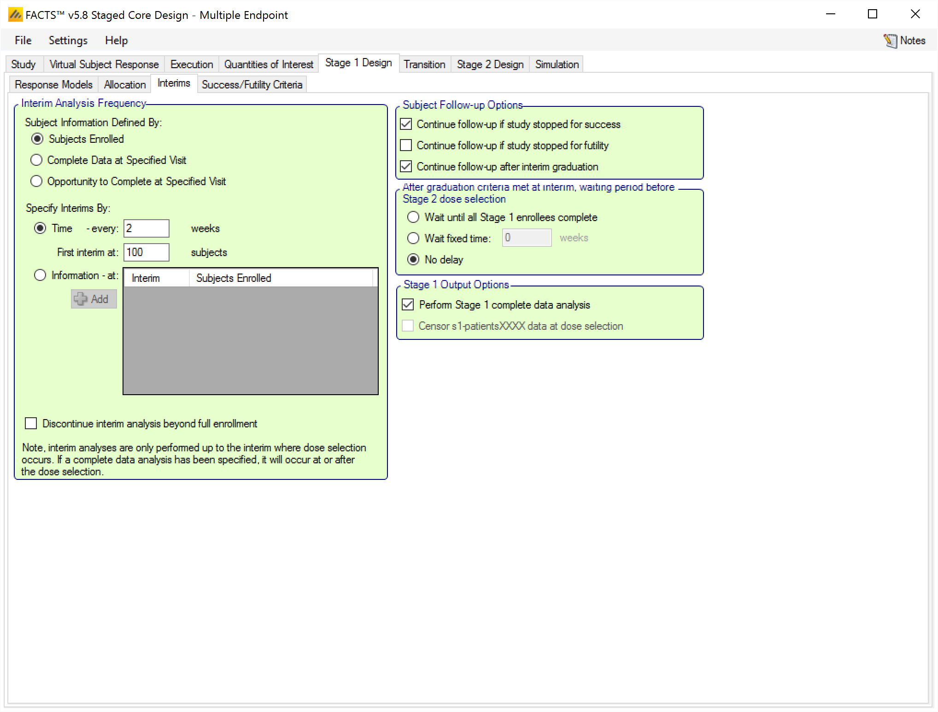Image resolution: width=938 pixels, height=712 pixels.
Task: Open the Simulation tab
Action: (557, 64)
